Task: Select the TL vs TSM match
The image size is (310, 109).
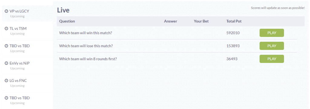Action: point(27,31)
